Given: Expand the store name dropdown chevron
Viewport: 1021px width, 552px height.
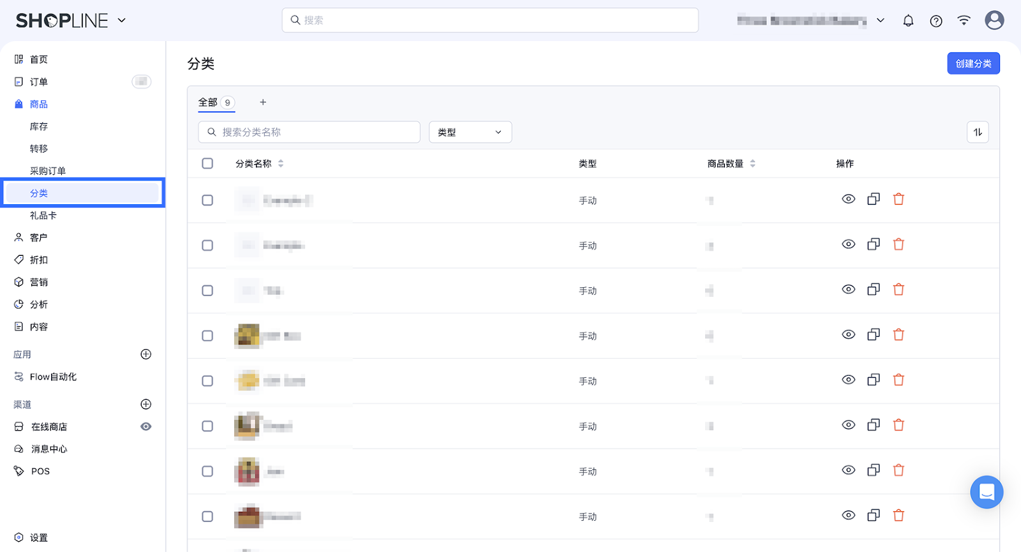Looking at the screenshot, I should [881, 20].
